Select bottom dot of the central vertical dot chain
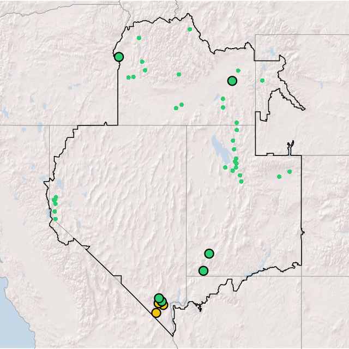 point(241,182)
